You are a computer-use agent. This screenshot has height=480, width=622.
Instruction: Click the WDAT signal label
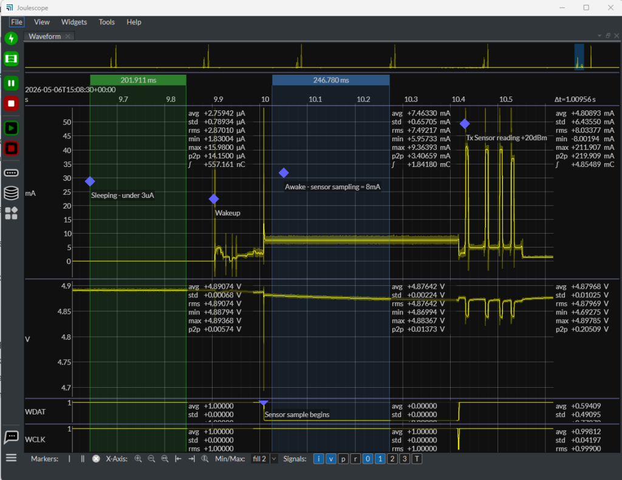tap(35, 412)
